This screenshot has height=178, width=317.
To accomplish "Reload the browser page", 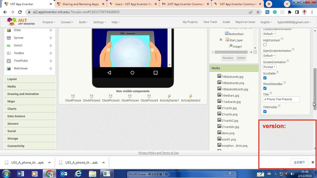I will coord(20,12).
